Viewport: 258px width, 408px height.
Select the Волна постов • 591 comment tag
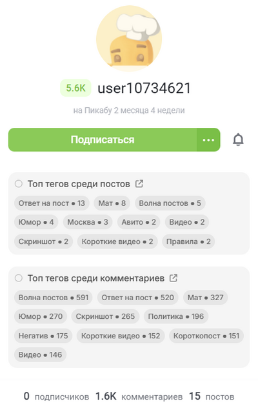[x=54, y=298]
